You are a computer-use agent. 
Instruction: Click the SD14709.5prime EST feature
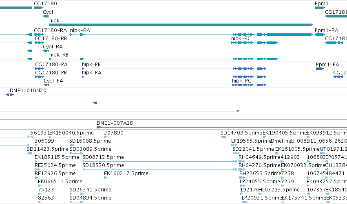click(223, 137)
